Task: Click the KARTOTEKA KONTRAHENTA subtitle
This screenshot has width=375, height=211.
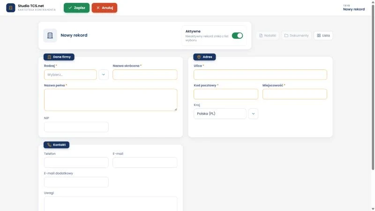Action: [37, 10]
